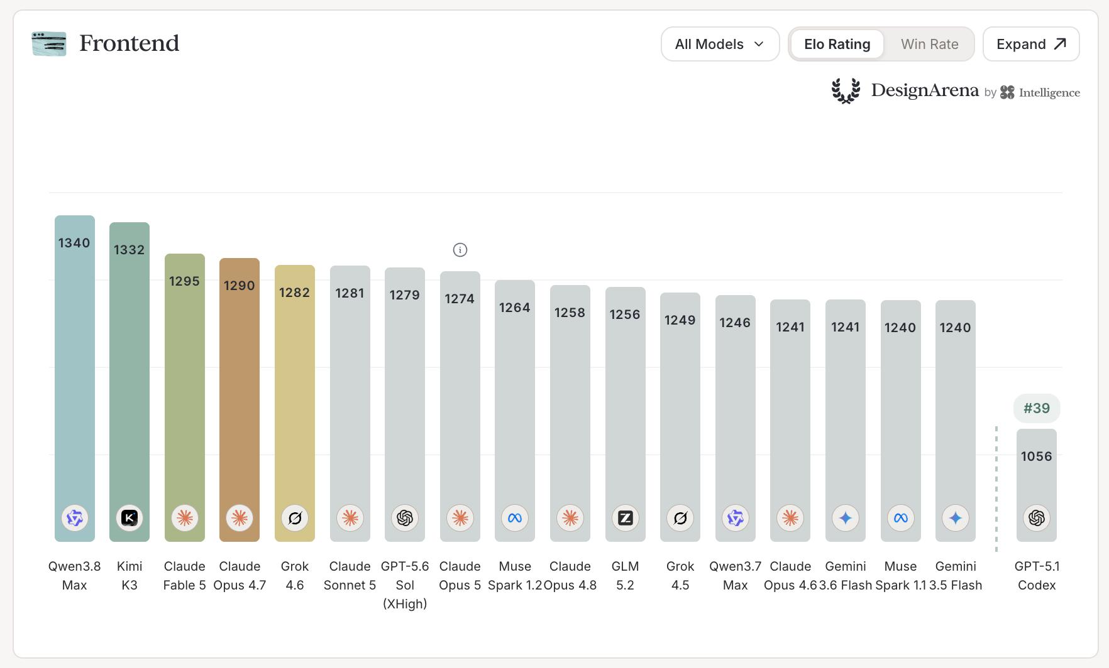Click the Claude Opus 5 logo icon
1109x668 pixels.
pyautogui.click(x=460, y=518)
